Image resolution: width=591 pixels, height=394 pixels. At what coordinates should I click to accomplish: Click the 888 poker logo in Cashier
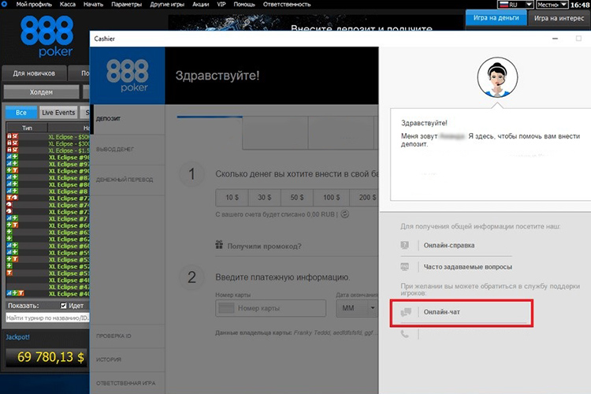128,76
